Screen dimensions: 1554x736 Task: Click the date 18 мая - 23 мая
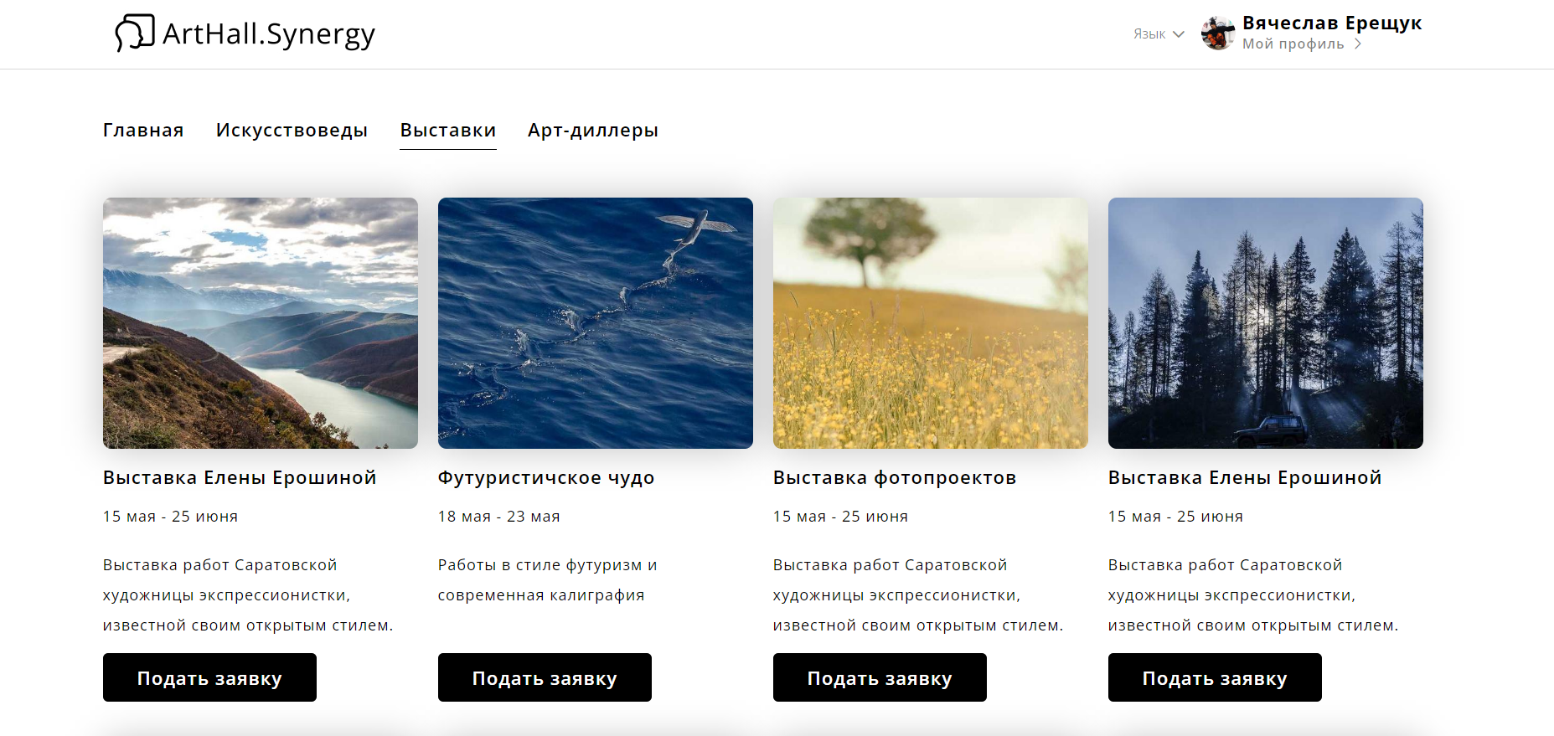tap(499, 517)
